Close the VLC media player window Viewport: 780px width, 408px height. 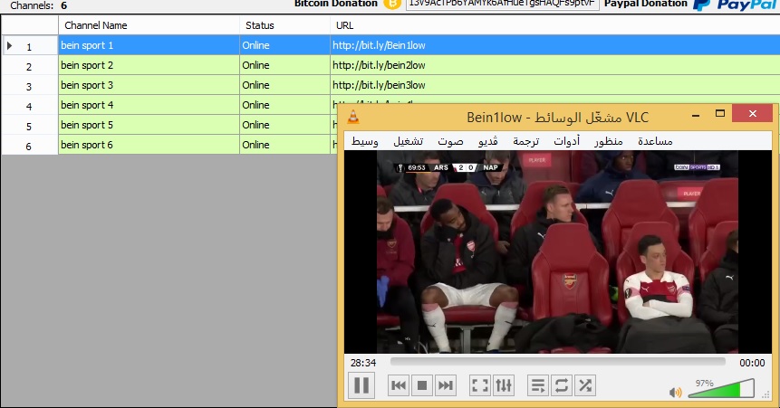pyautogui.click(x=753, y=114)
